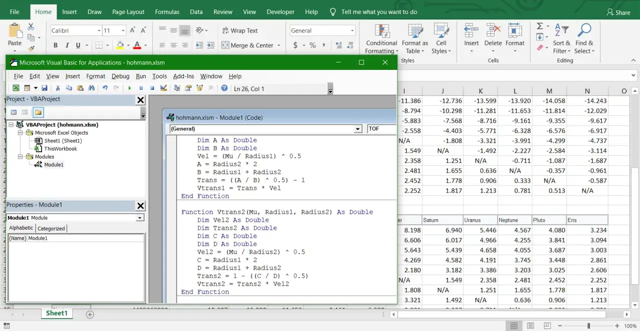640x331 pixels.
Task: Click the View Microsoft Excel icon
Action: [x=16, y=88]
